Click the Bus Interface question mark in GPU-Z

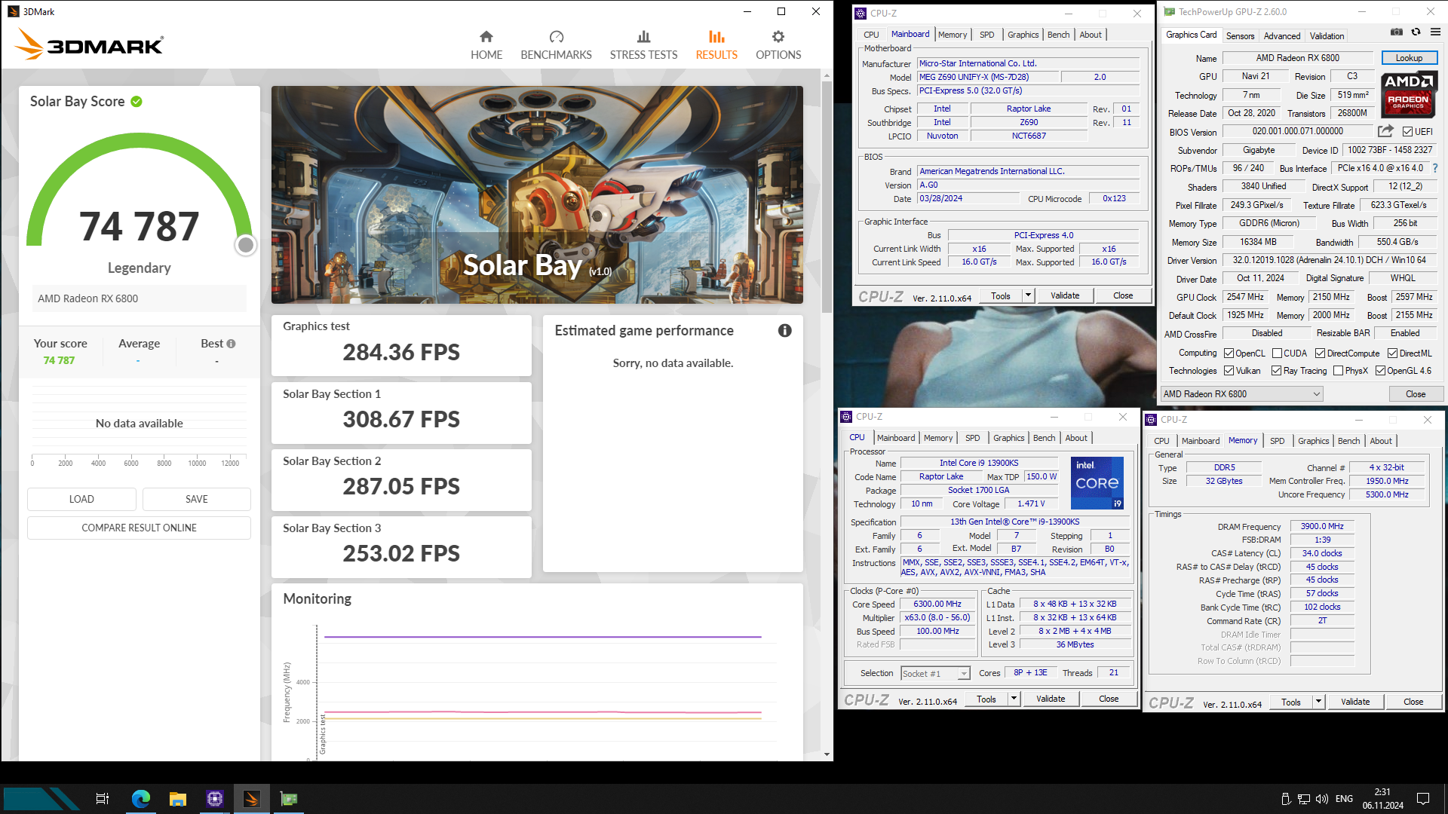click(1435, 169)
